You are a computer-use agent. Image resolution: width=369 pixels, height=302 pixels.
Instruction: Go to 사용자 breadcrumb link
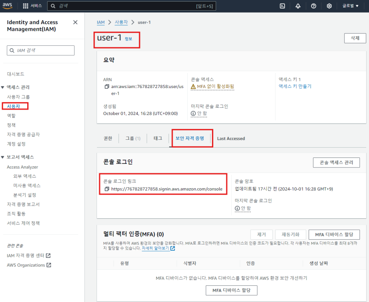point(121,22)
